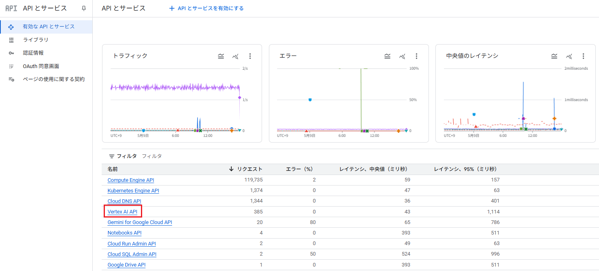Screen dimensions: 599x271
Task: Click the API logo icon in sidebar header
Action: (x=11, y=8)
